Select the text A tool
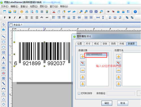 tap(4, 57)
